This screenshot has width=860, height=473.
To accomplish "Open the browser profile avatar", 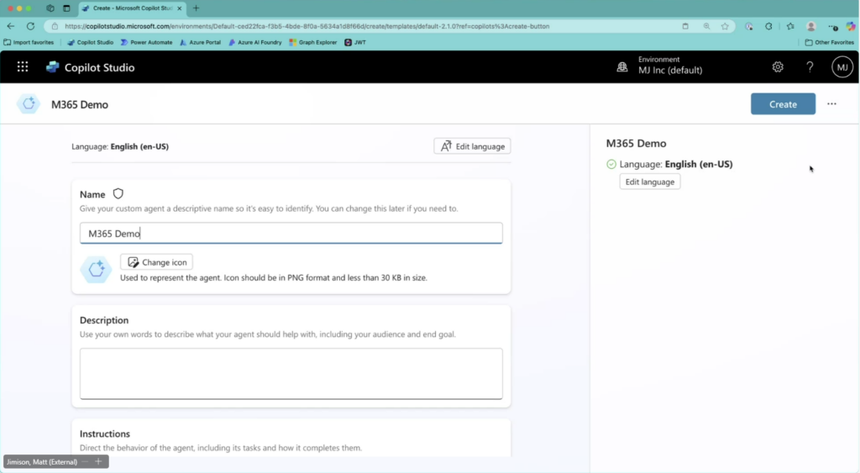I will 811,26.
